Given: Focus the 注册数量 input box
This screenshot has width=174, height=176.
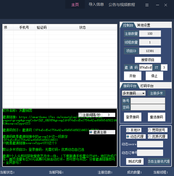Looking at the screenshot, I should point(150,34).
